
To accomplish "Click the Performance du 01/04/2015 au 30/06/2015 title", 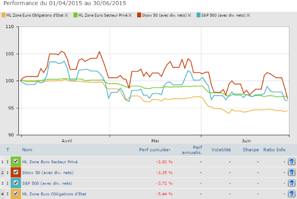I will click(x=65, y=3).
